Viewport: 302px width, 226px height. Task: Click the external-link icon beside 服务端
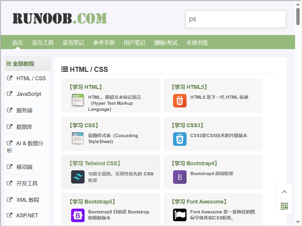(x=9, y=110)
